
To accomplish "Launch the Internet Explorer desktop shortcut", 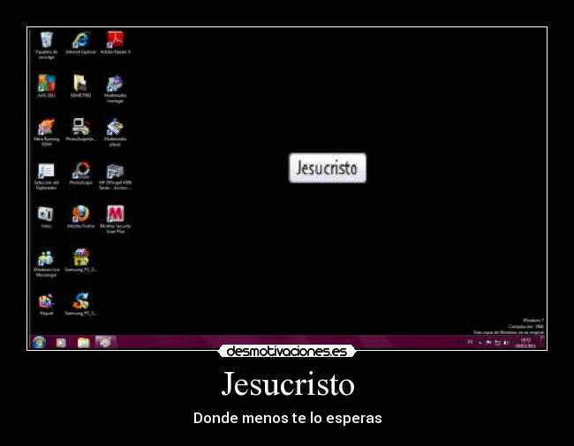I will point(81,43).
